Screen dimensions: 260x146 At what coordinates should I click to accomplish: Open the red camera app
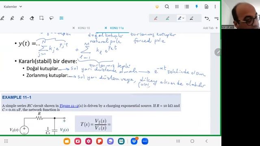pyautogui.click(x=78, y=141)
